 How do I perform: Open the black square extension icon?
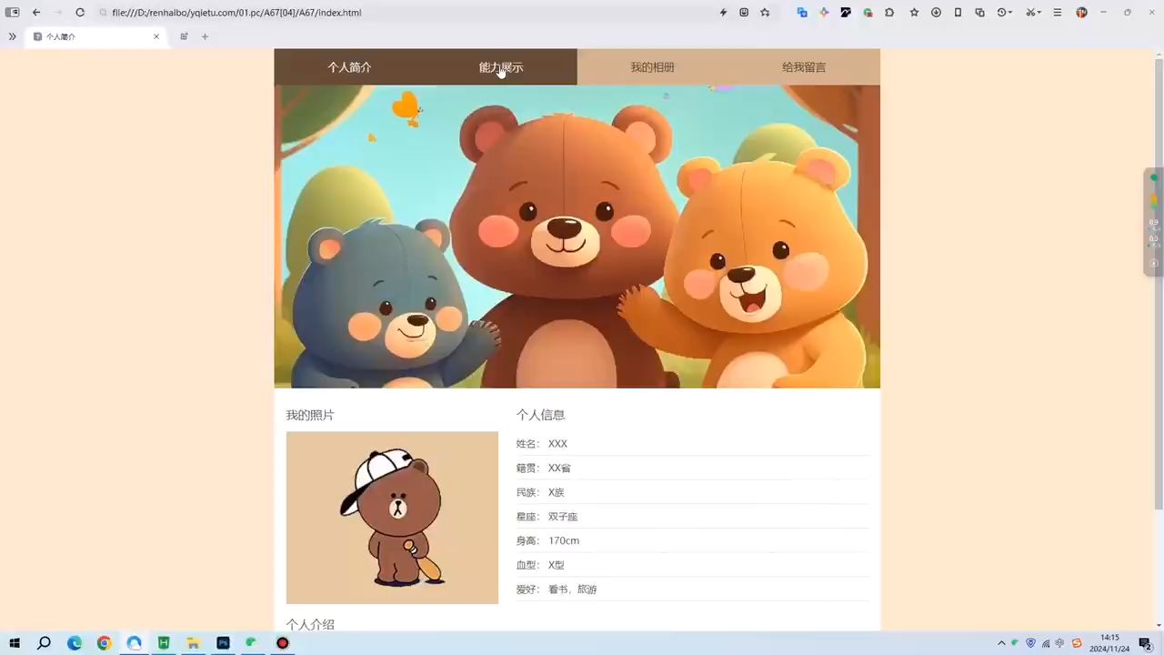point(846,13)
